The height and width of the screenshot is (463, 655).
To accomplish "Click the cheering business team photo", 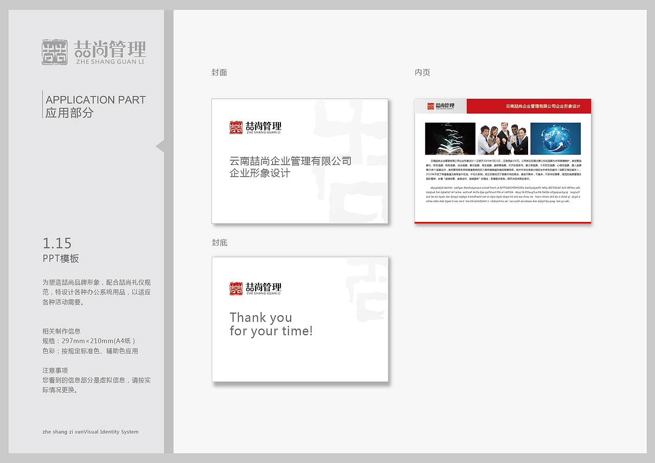I will [x=503, y=138].
